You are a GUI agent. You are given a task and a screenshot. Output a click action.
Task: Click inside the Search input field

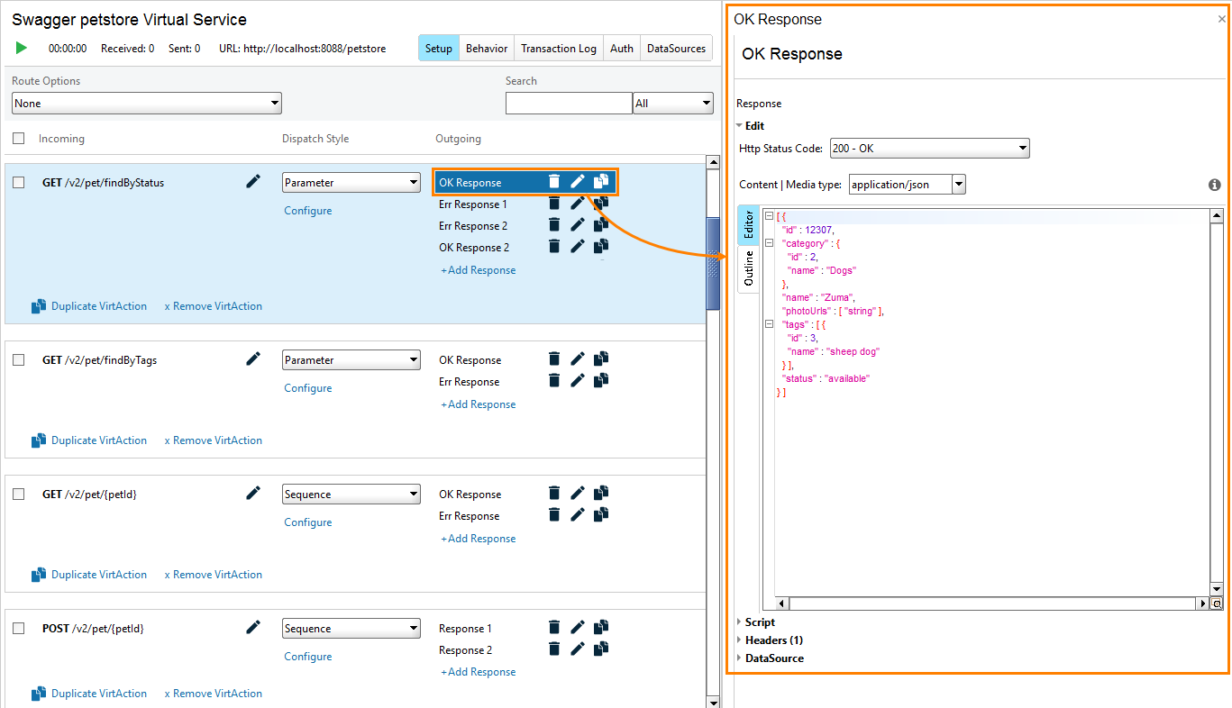569,103
